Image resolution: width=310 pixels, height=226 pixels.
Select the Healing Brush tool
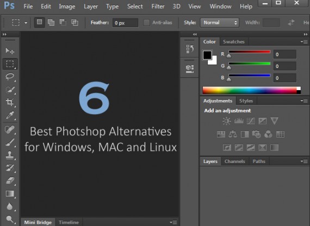click(x=10, y=130)
